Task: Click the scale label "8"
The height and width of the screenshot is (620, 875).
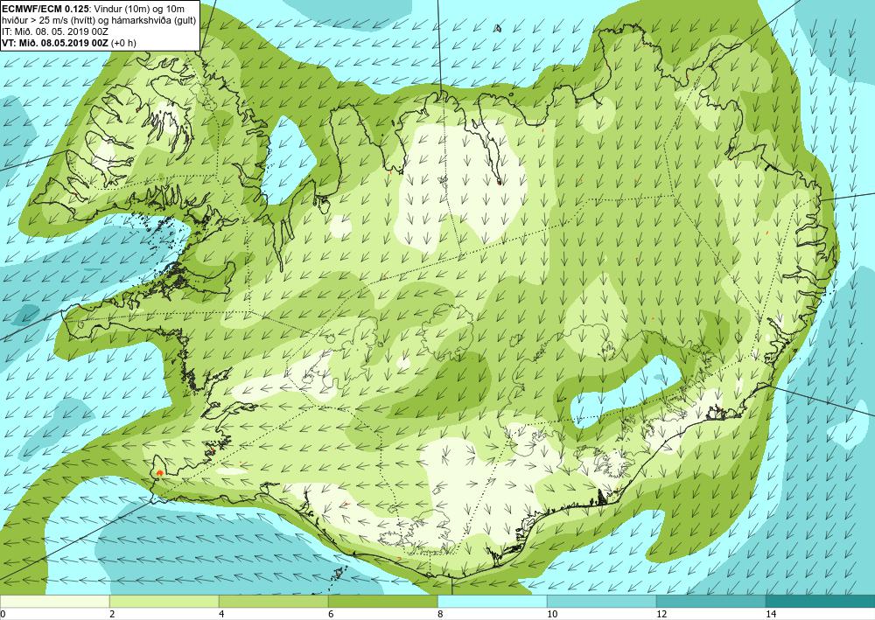Action: [440, 615]
